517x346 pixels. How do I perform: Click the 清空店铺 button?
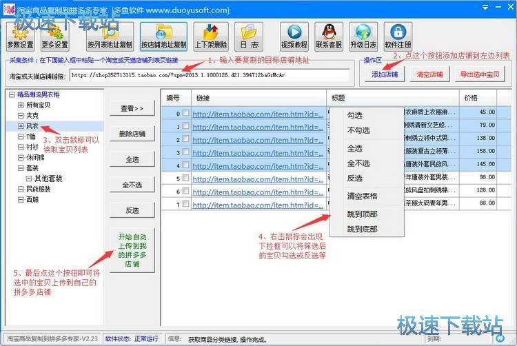429,74
